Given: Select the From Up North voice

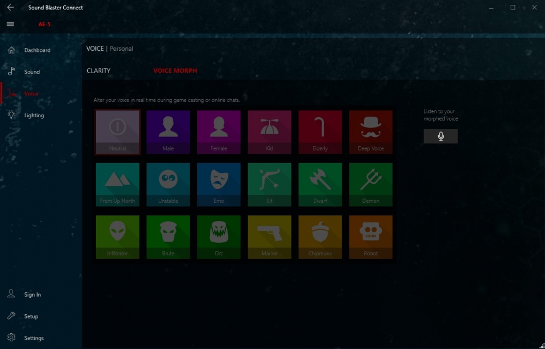Looking at the screenshot, I should pos(118,184).
